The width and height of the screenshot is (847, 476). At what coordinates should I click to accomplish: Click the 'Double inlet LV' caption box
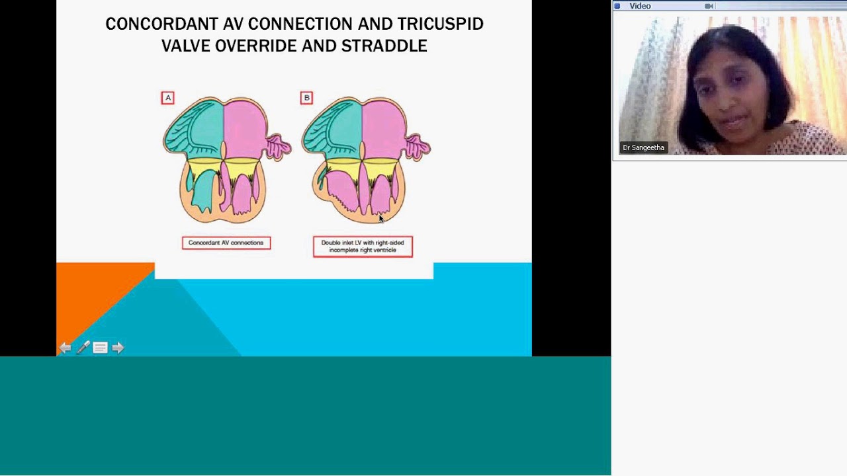pyautogui.click(x=363, y=247)
